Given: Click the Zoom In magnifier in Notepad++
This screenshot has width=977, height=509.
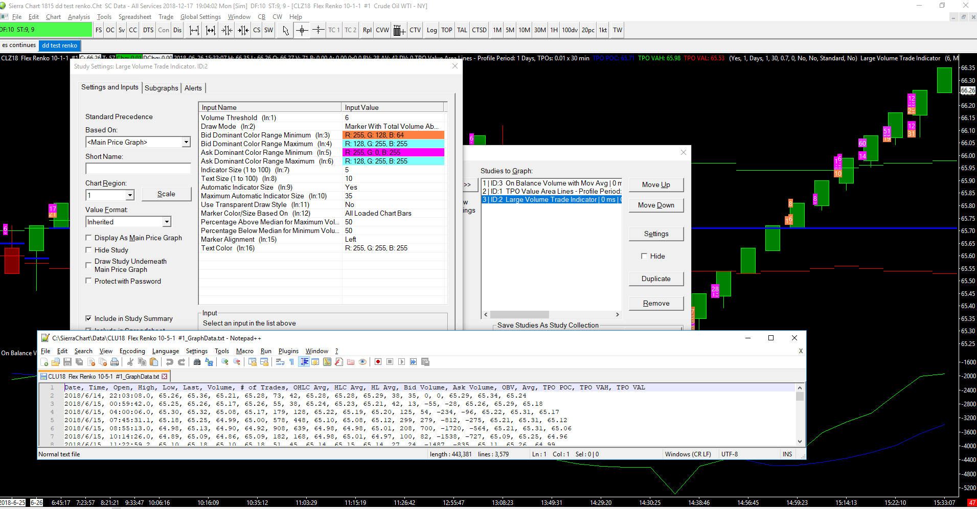Looking at the screenshot, I should click(x=225, y=362).
